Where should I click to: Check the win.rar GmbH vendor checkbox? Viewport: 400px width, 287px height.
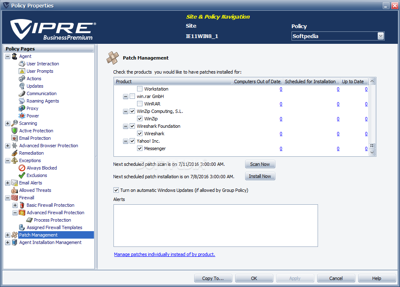point(132,96)
